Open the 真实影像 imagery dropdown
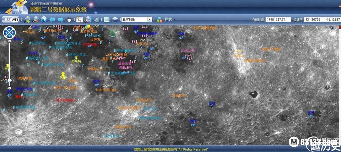 pos(136,20)
